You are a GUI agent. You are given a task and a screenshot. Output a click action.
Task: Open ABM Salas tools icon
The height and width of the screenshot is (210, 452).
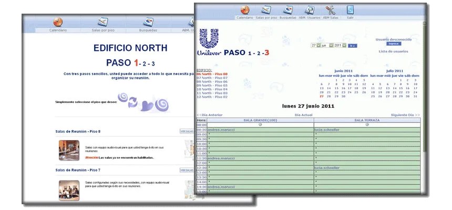pyautogui.click(x=331, y=10)
